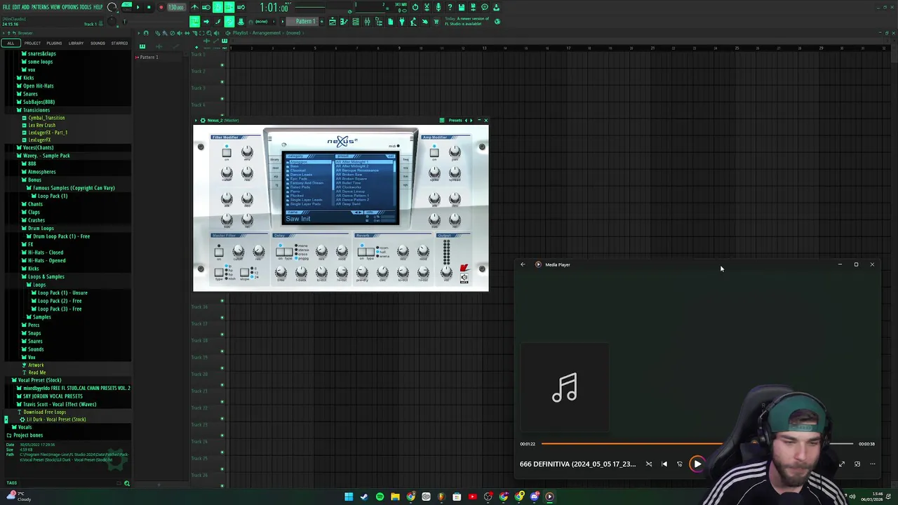
Task: Click the save project floppy icon
Action: (x=461, y=7)
